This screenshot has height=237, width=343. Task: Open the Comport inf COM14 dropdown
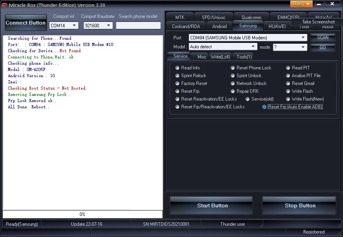click(64, 25)
